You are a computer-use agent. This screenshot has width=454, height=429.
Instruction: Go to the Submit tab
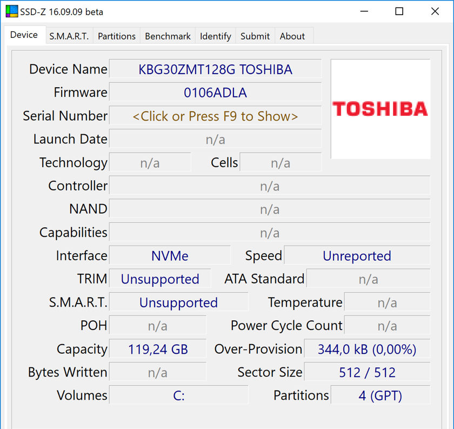(255, 36)
